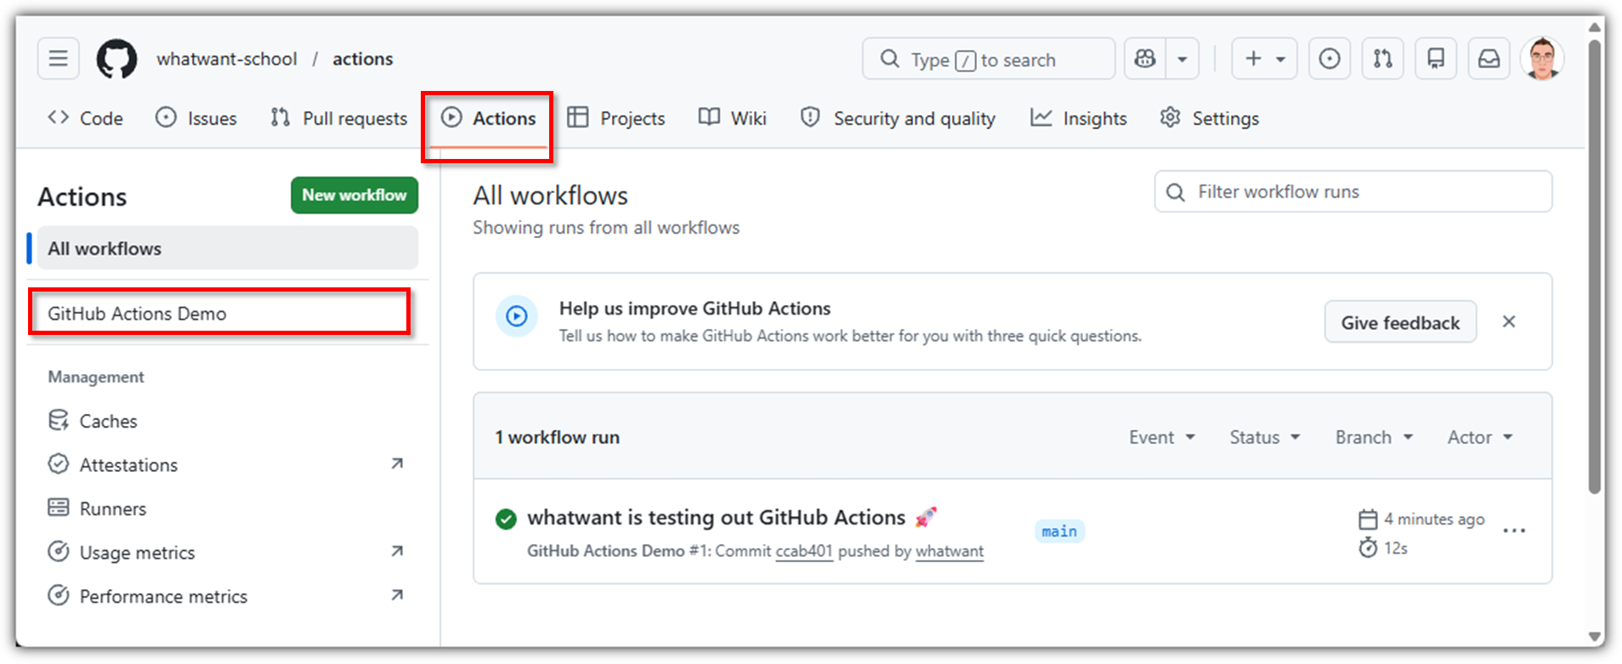Image resolution: width=1622 pixels, height=664 pixels.
Task: Click the green success status icon
Action: point(506,519)
